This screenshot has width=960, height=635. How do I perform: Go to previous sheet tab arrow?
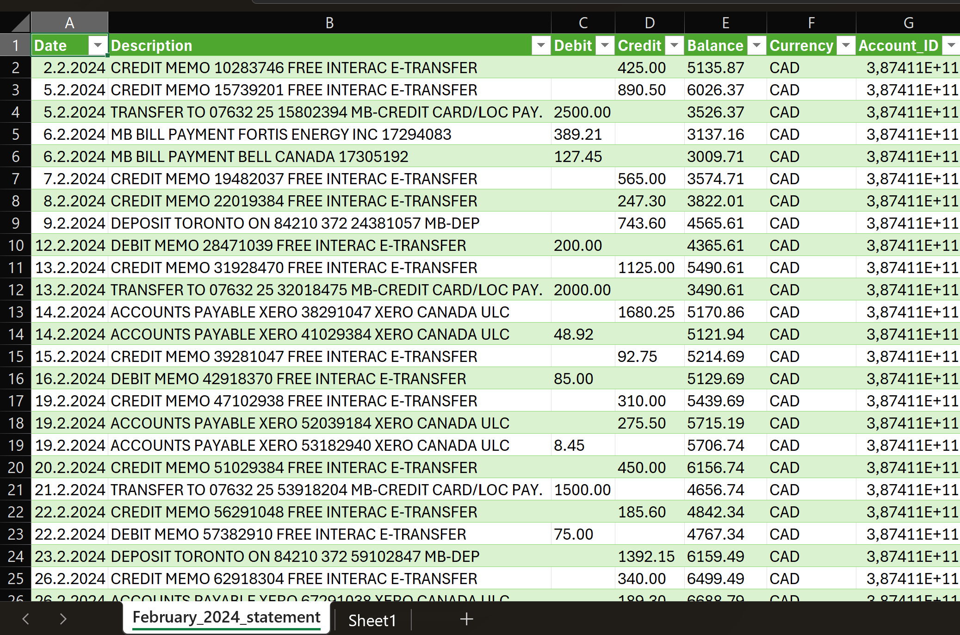click(26, 619)
